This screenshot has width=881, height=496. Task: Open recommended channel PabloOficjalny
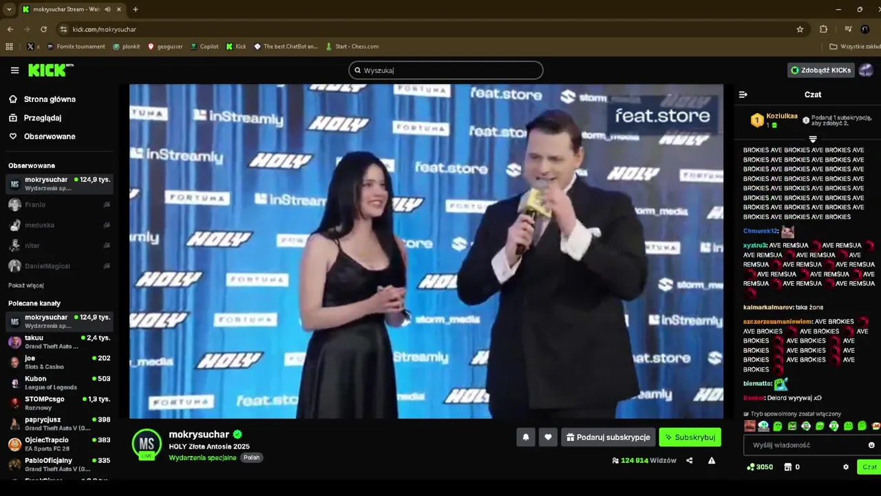coord(59,464)
